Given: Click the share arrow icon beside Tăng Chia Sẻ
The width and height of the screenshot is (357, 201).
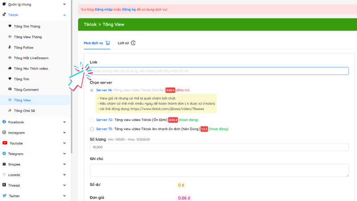Looking at the screenshot, I should click(10, 110).
